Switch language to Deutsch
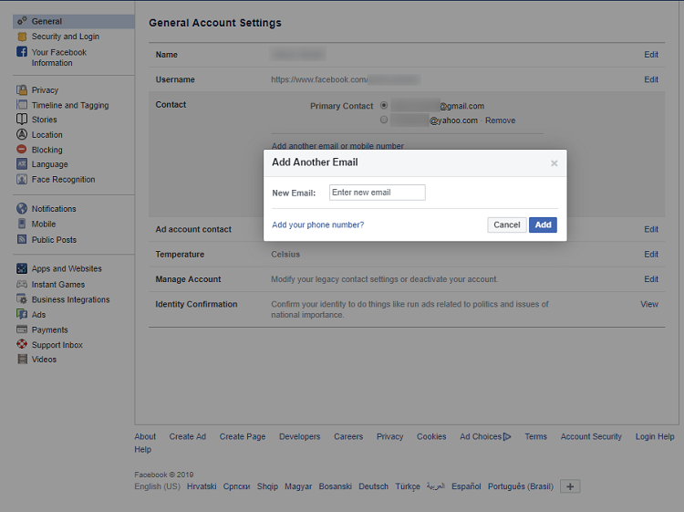 tap(373, 486)
